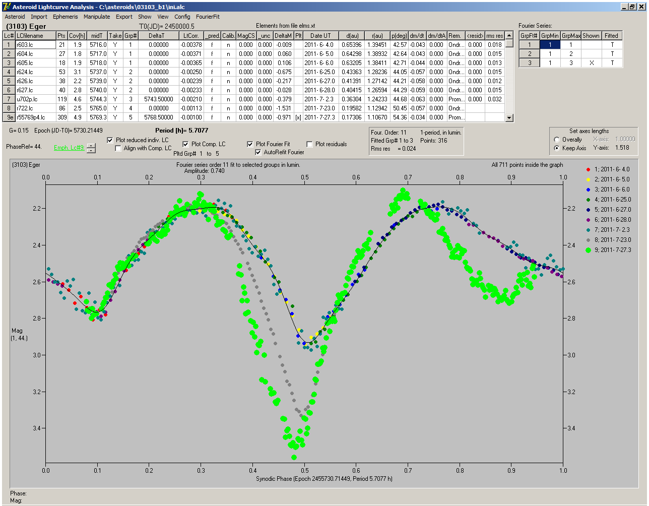Open the Import menu

[39, 17]
